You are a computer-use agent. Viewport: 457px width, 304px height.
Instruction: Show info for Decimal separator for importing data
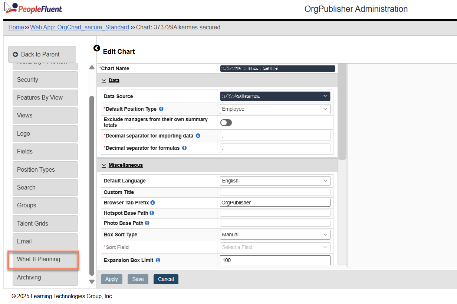click(x=198, y=136)
